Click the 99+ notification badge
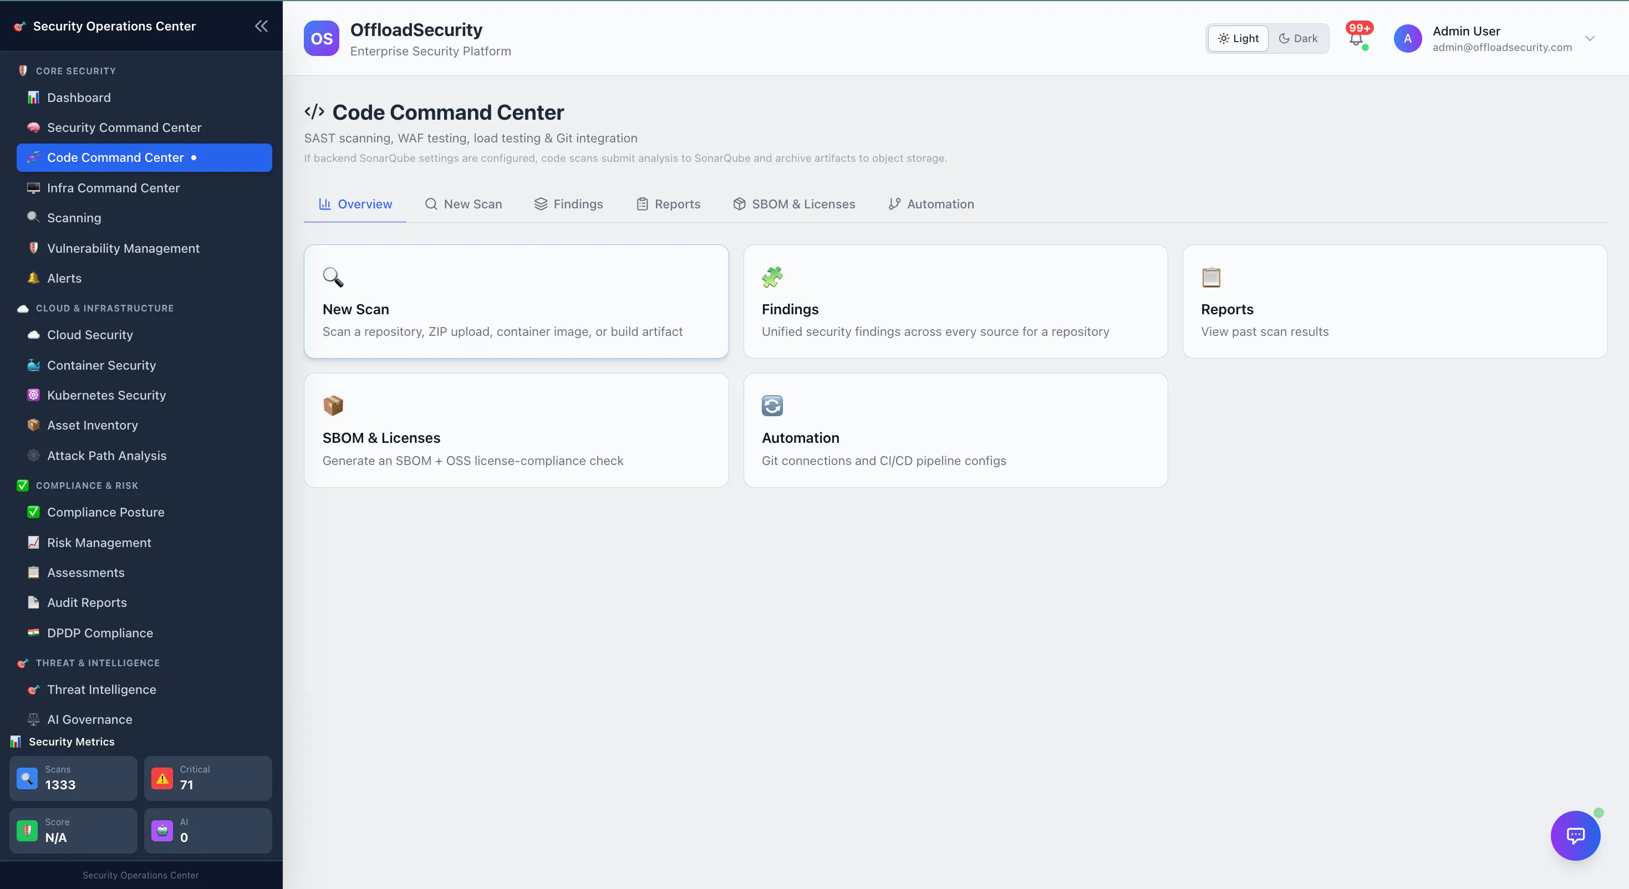This screenshot has width=1629, height=889. (x=1359, y=28)
